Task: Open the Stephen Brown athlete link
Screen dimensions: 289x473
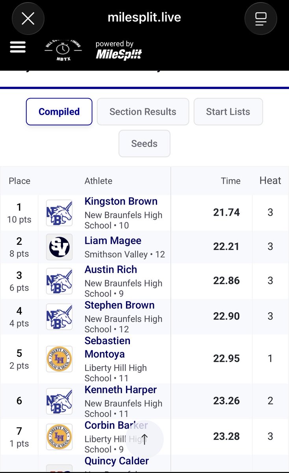Action: click(x=119, y=305)
